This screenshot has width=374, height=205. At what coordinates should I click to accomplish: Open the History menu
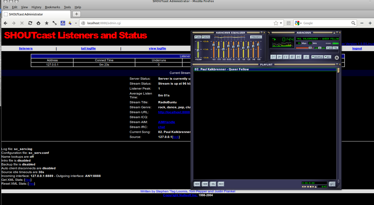click(37, 7)
